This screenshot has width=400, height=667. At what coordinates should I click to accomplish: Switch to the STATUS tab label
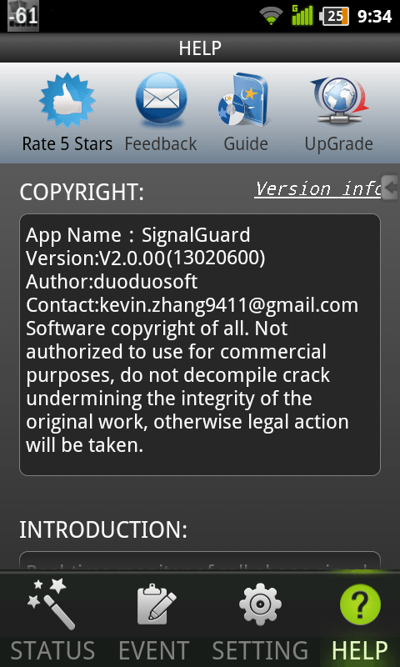[x=52, y=651]
